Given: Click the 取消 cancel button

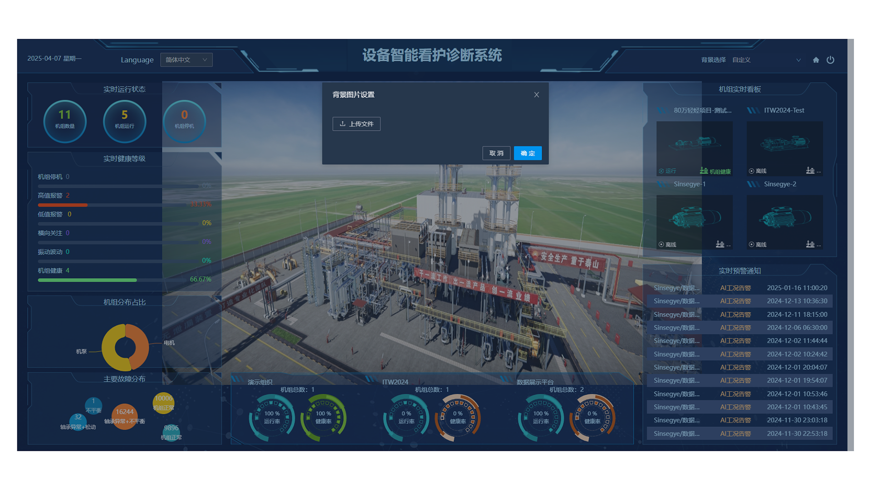Looking at the screenshot, I should (x=496, y=153).
